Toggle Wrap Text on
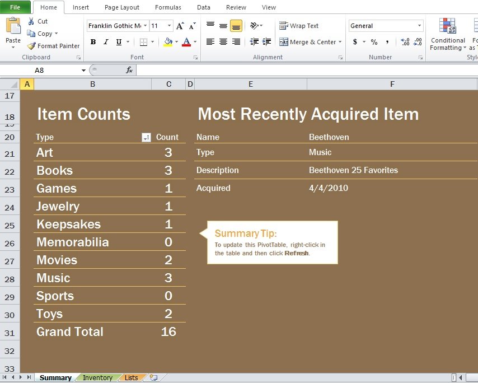 299,26
